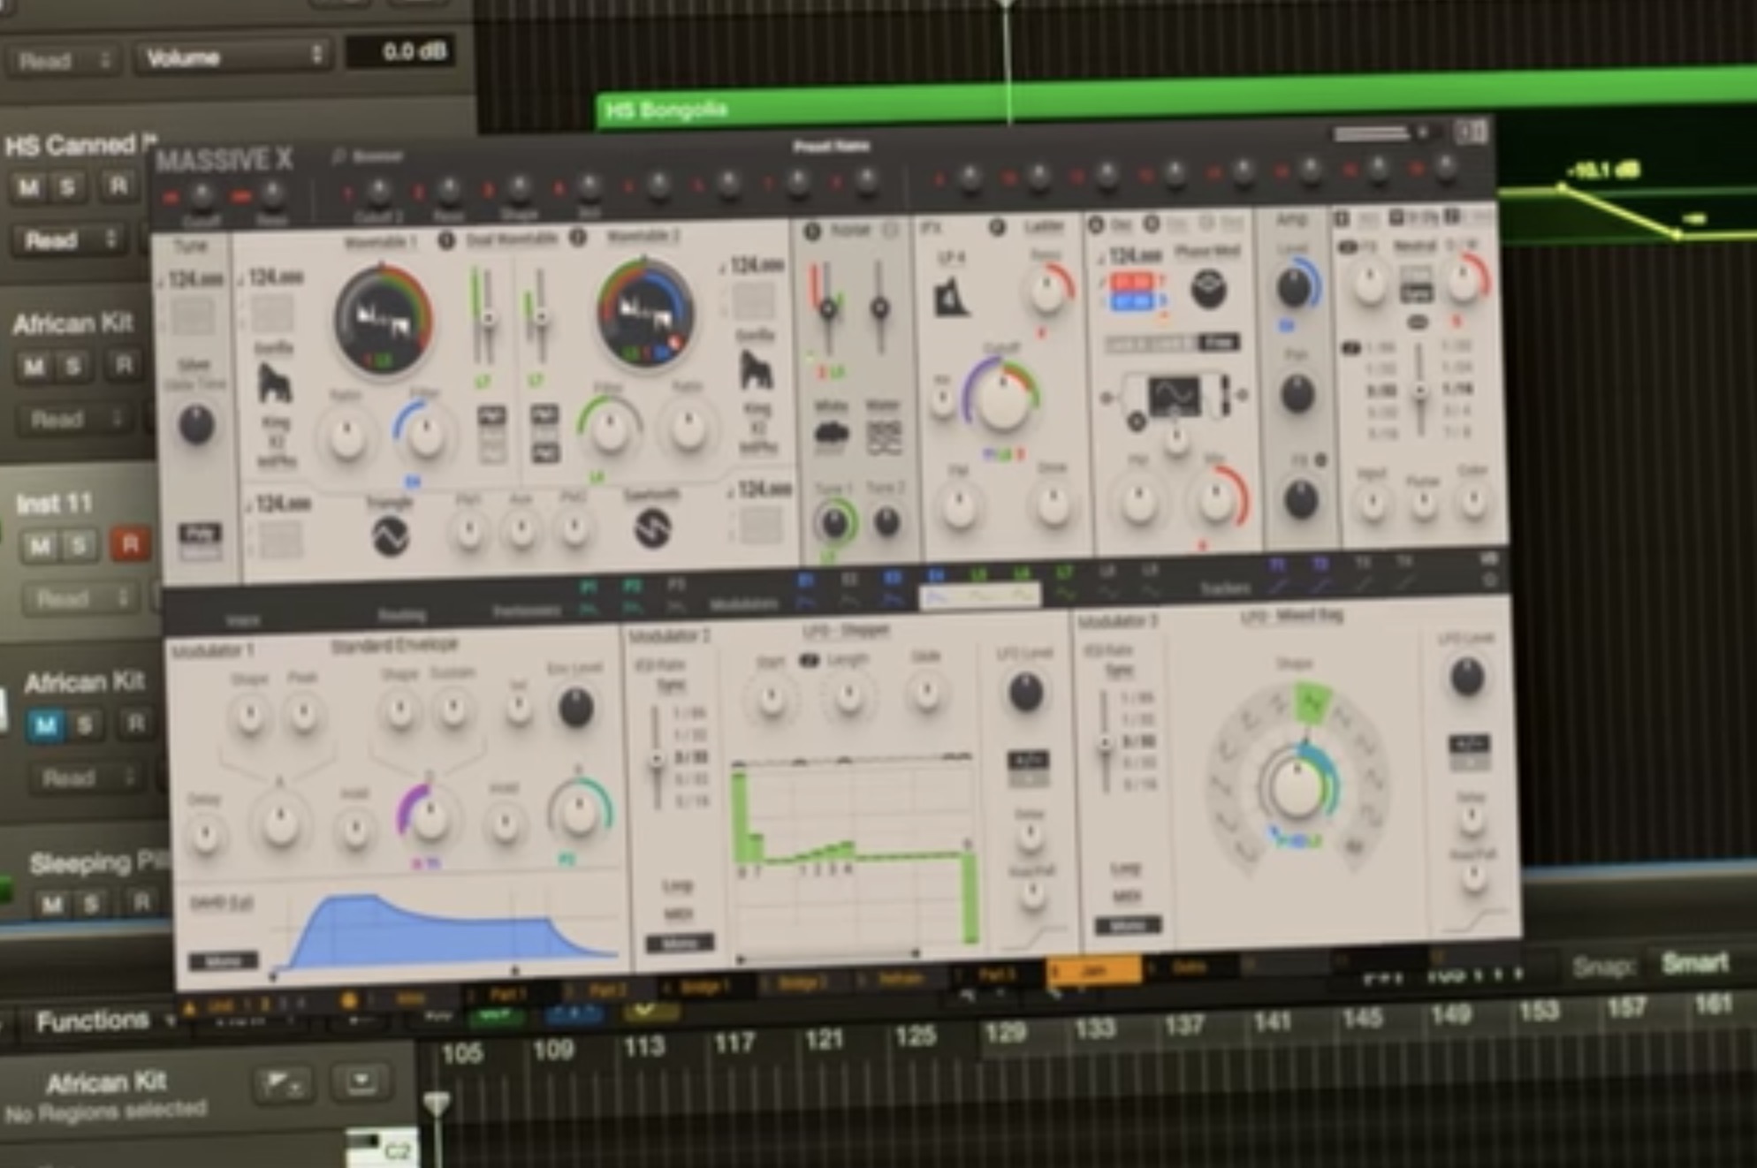This screenshot has width=1757, height=1168.
Task: Mute the Sleeping Pill track
Action: pos(51,904)
